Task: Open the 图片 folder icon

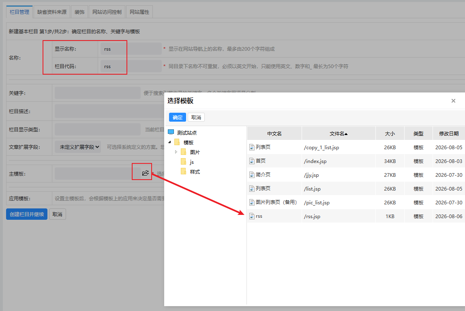Action: click(x=184, y=152)
